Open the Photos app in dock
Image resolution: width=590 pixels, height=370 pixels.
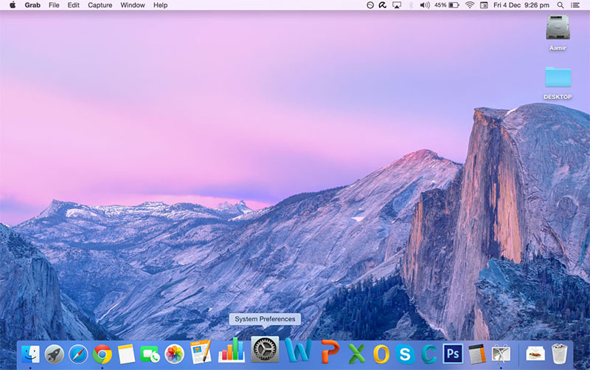pos(174,354)
